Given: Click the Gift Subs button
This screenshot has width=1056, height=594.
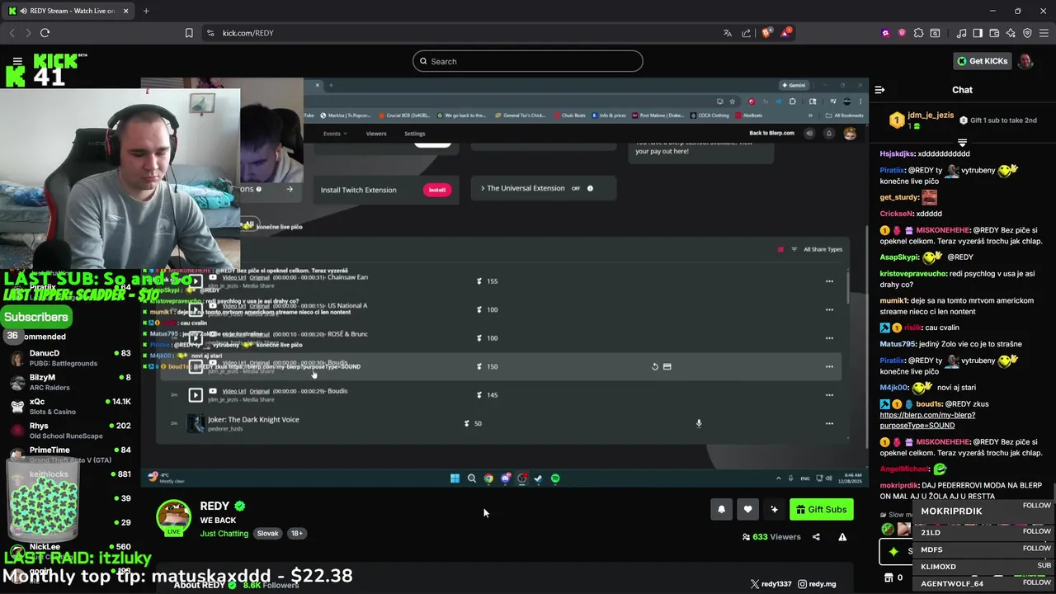Looking at the screenshot, I should (x=821, y=510).
